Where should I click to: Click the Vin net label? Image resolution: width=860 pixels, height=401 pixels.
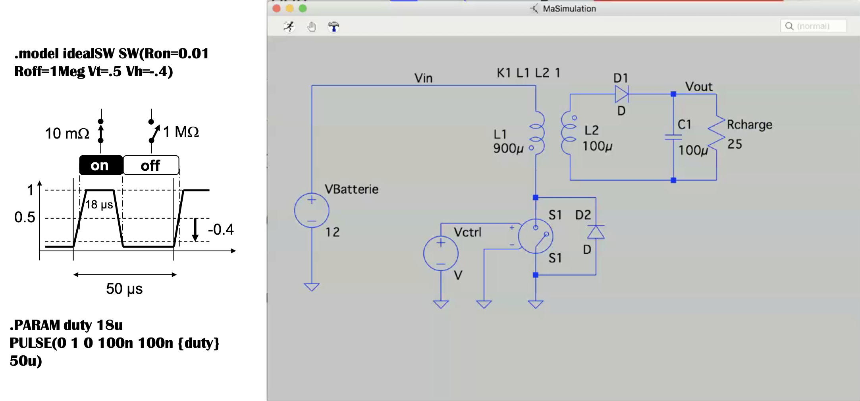click(x=423, y=78)
